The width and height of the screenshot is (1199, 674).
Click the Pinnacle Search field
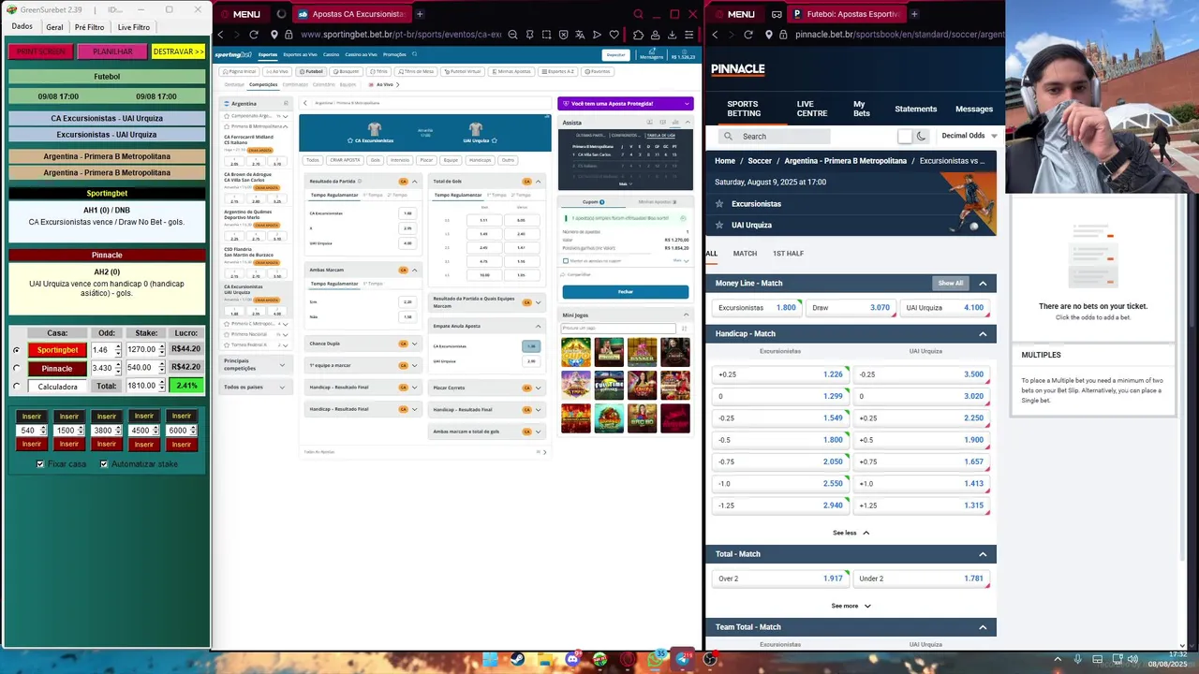[775, 137]
